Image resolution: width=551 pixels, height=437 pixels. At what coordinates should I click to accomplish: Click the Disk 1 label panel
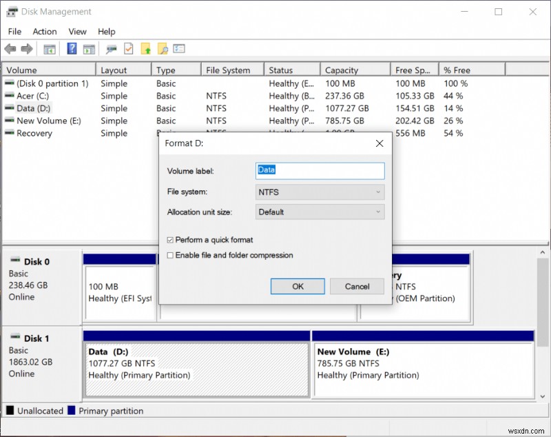click(42, 363)
